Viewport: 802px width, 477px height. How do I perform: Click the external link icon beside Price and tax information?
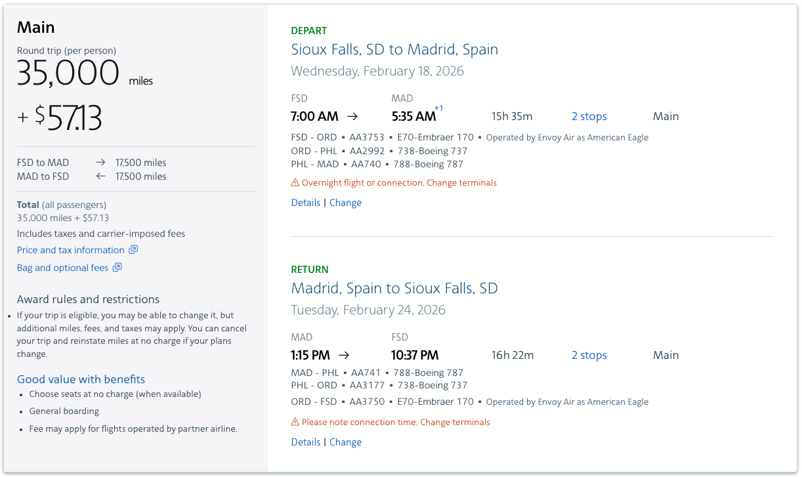[133, 249]
